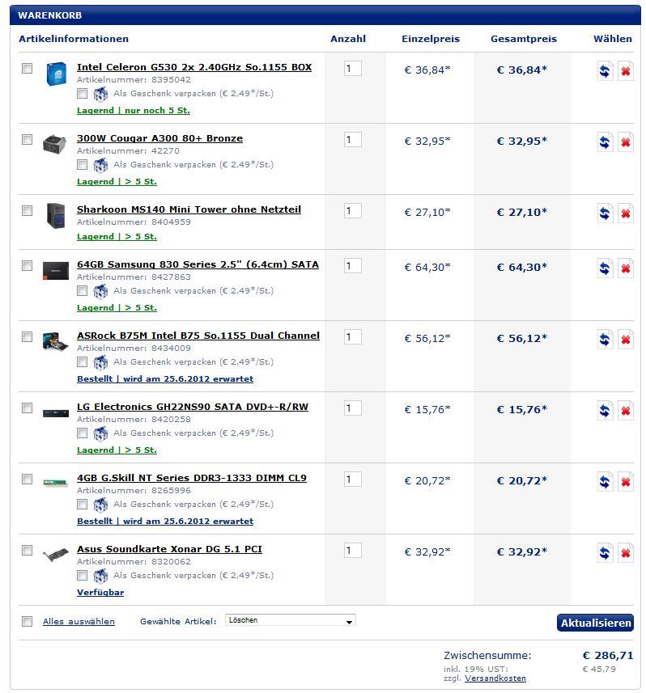Remove Sharkoon MS140 Mini Tower with red X
The height and width of the screenshot is (693, 646).
tap(625, 213)
